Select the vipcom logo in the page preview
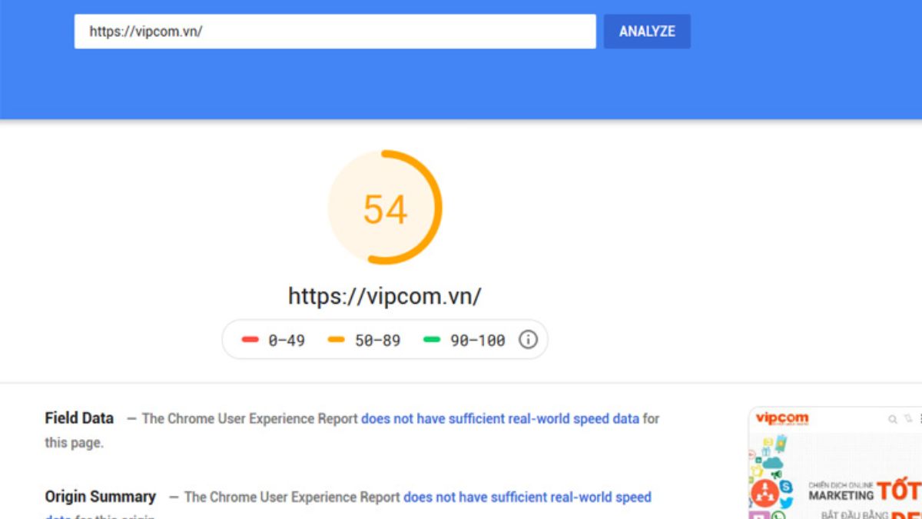This screenshot has height=519, width=922. point(782,418)
